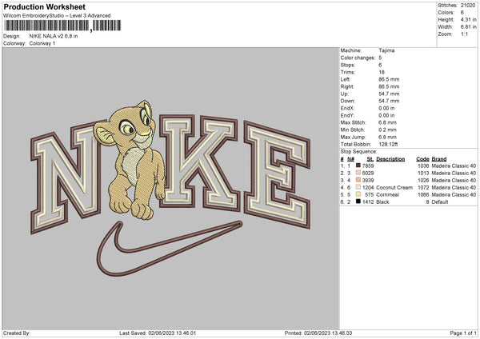Select the Cornmeal color swatch

358,194
